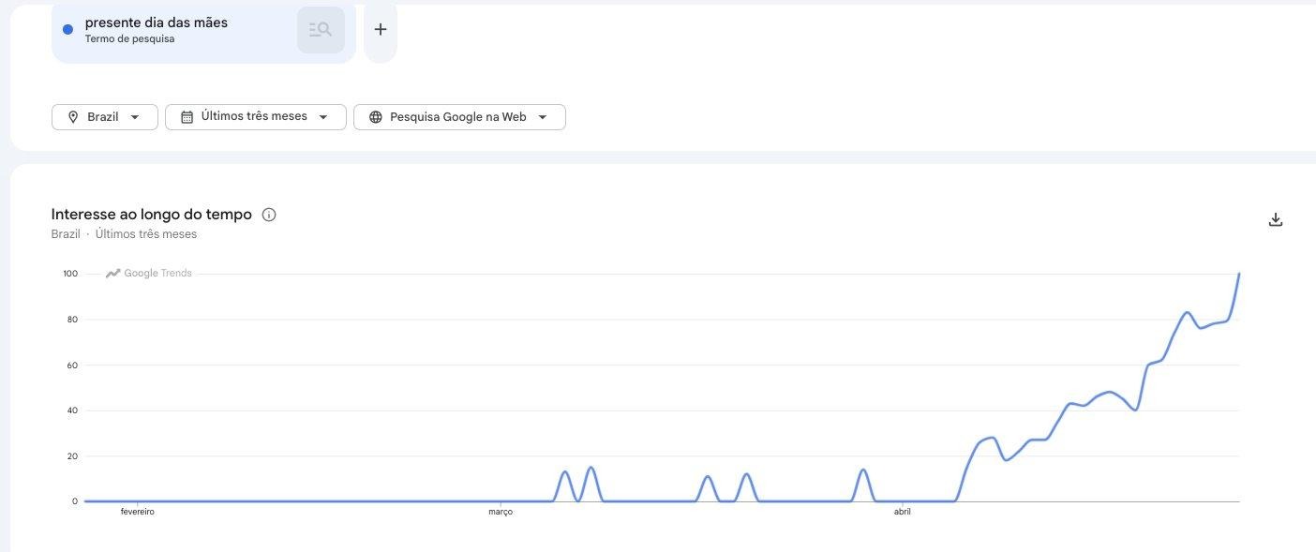Open the info tooltip beside Interesse ao longo do tempo
The image size is (1316, 552).
[269, 215]
